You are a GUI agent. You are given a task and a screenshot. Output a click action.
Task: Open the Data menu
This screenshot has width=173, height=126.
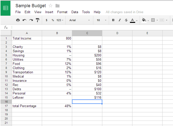75,12
